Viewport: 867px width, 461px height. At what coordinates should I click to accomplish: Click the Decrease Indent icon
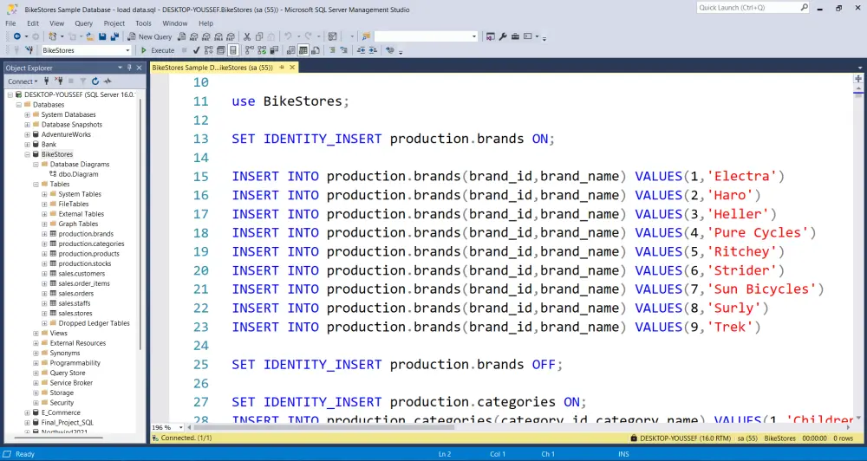click(x=361, y=50)
